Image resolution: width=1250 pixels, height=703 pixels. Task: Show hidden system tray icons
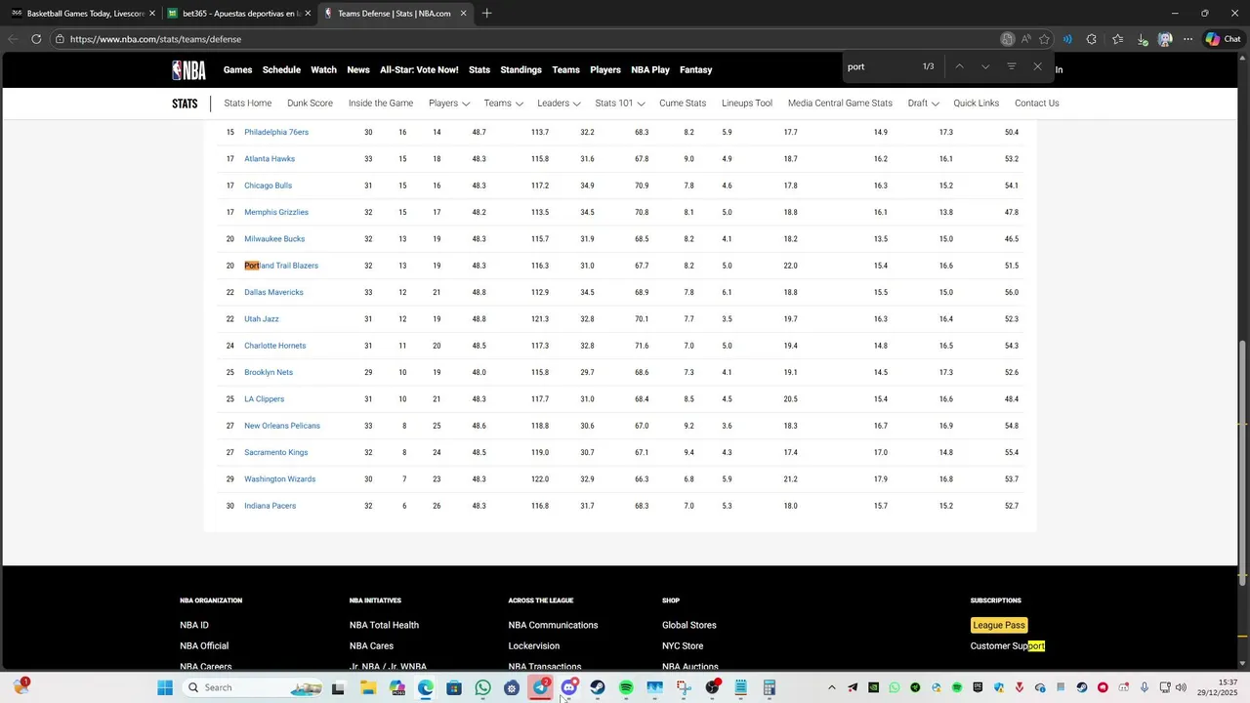[831, 687]
